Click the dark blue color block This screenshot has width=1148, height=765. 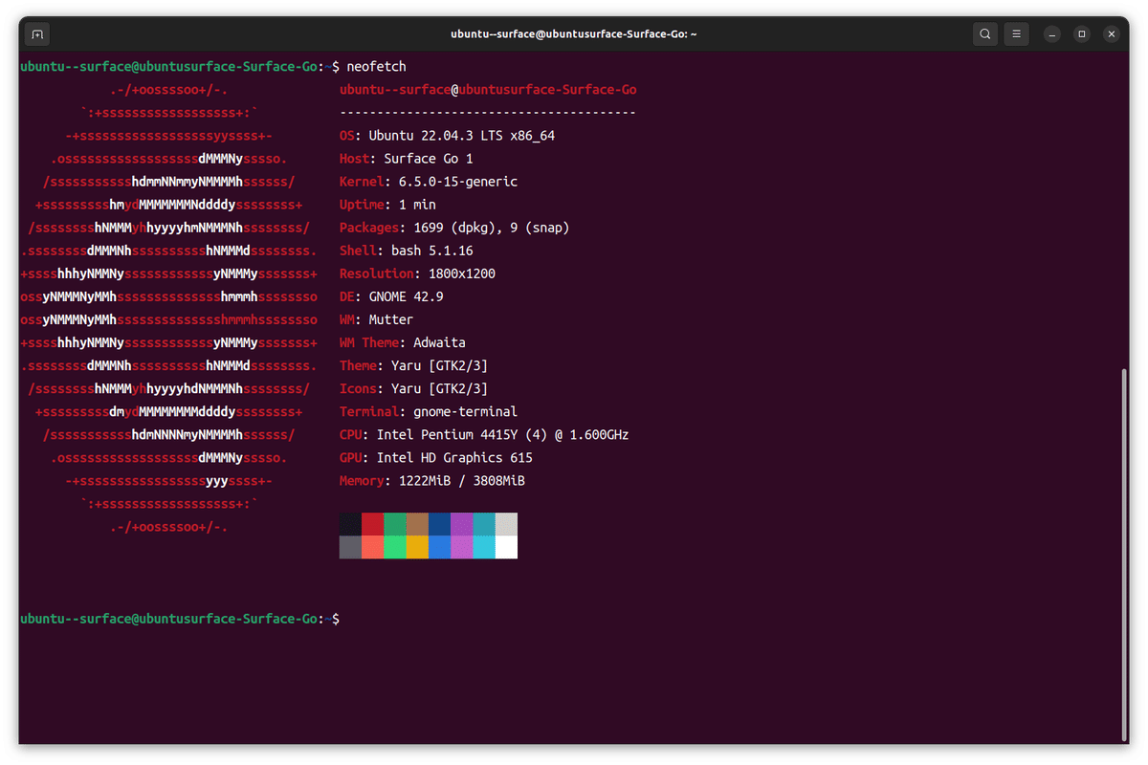pyautogui.click(x=439, y=524)
